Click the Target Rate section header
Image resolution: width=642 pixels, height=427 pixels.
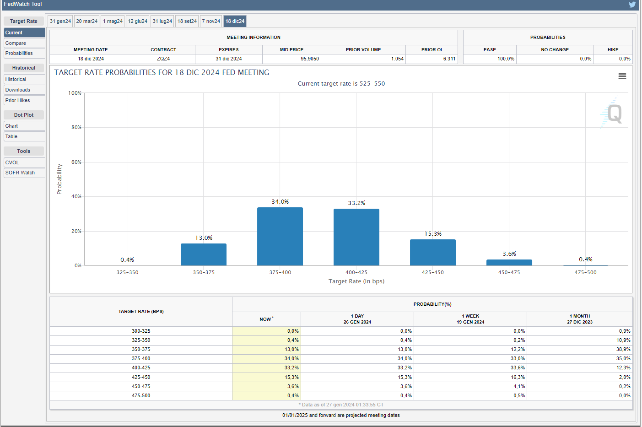pos(24,21)
